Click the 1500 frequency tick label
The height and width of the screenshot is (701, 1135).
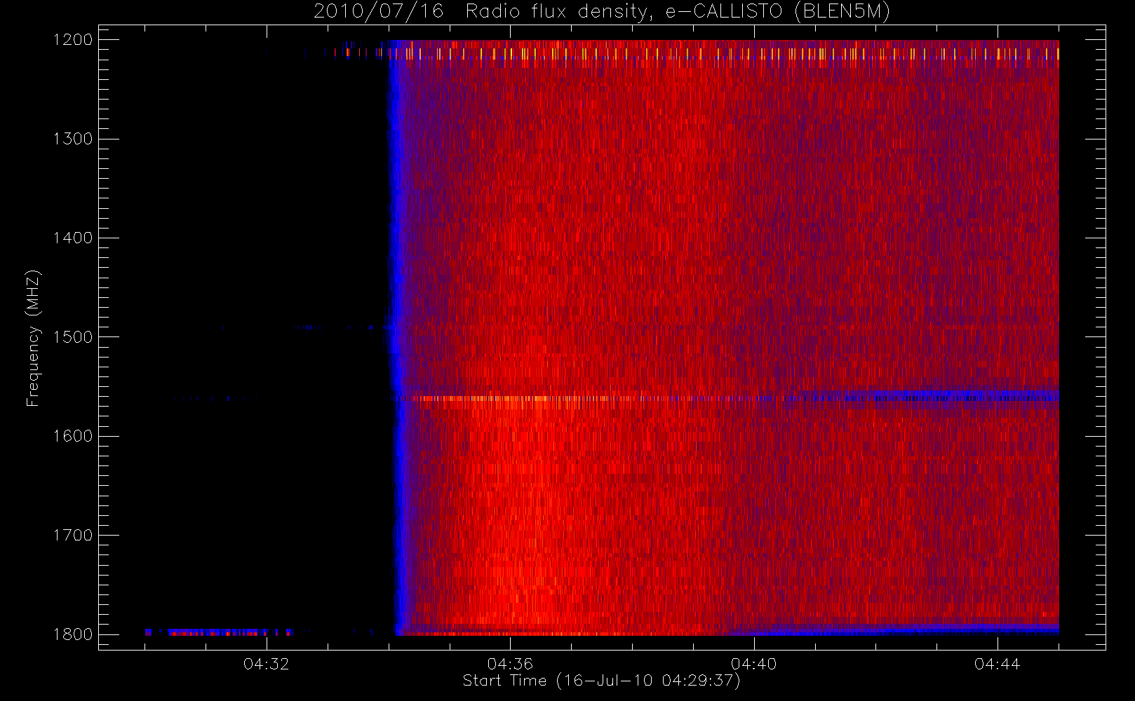73,337
